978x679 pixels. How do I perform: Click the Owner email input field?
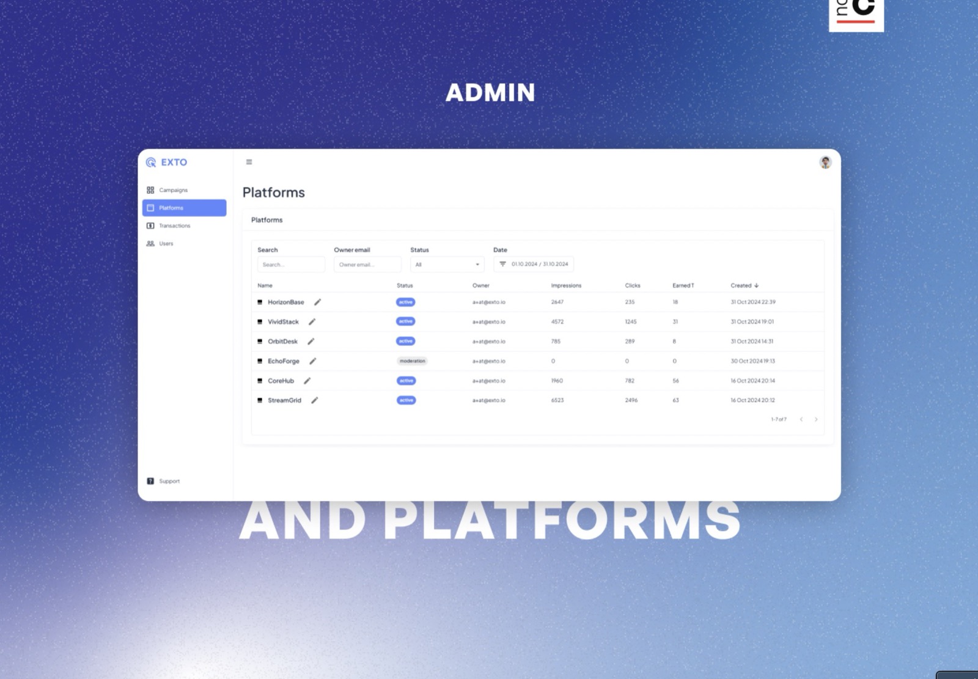(x=367, y=265)
